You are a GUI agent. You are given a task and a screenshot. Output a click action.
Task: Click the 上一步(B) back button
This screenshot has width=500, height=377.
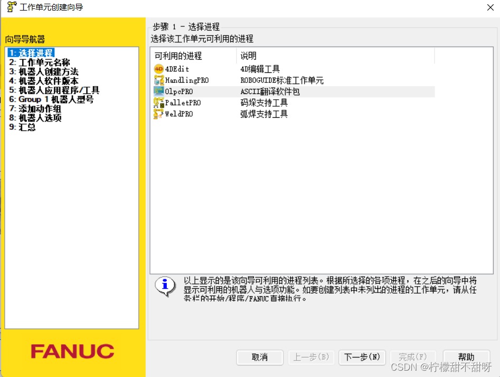(x=311, y=357)
